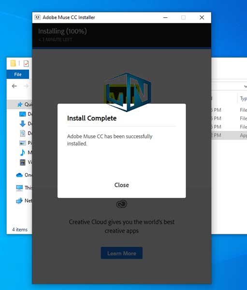Select This PC in the navigation pane
Viewport: 247px width, 290px height.
coord(24,188)
